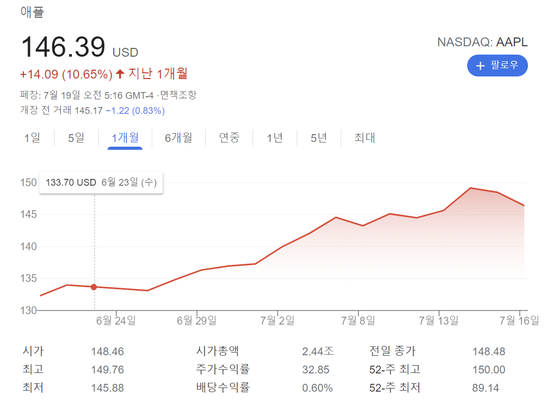This screenshot has width=556, height=414.
Task: Click the 주가수익률 value 32.85
Action: coord(315,370)
